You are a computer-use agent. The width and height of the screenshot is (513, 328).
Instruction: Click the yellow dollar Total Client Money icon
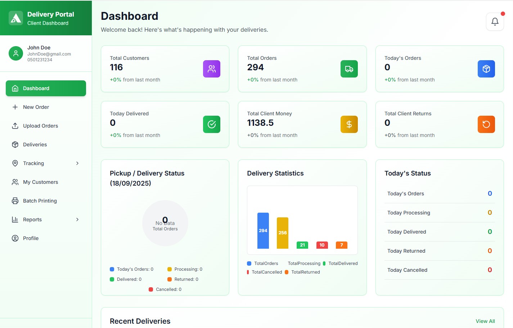click(x=349, y=124)
